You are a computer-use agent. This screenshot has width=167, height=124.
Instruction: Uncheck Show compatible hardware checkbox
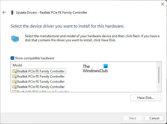click(x=12, y=58)
